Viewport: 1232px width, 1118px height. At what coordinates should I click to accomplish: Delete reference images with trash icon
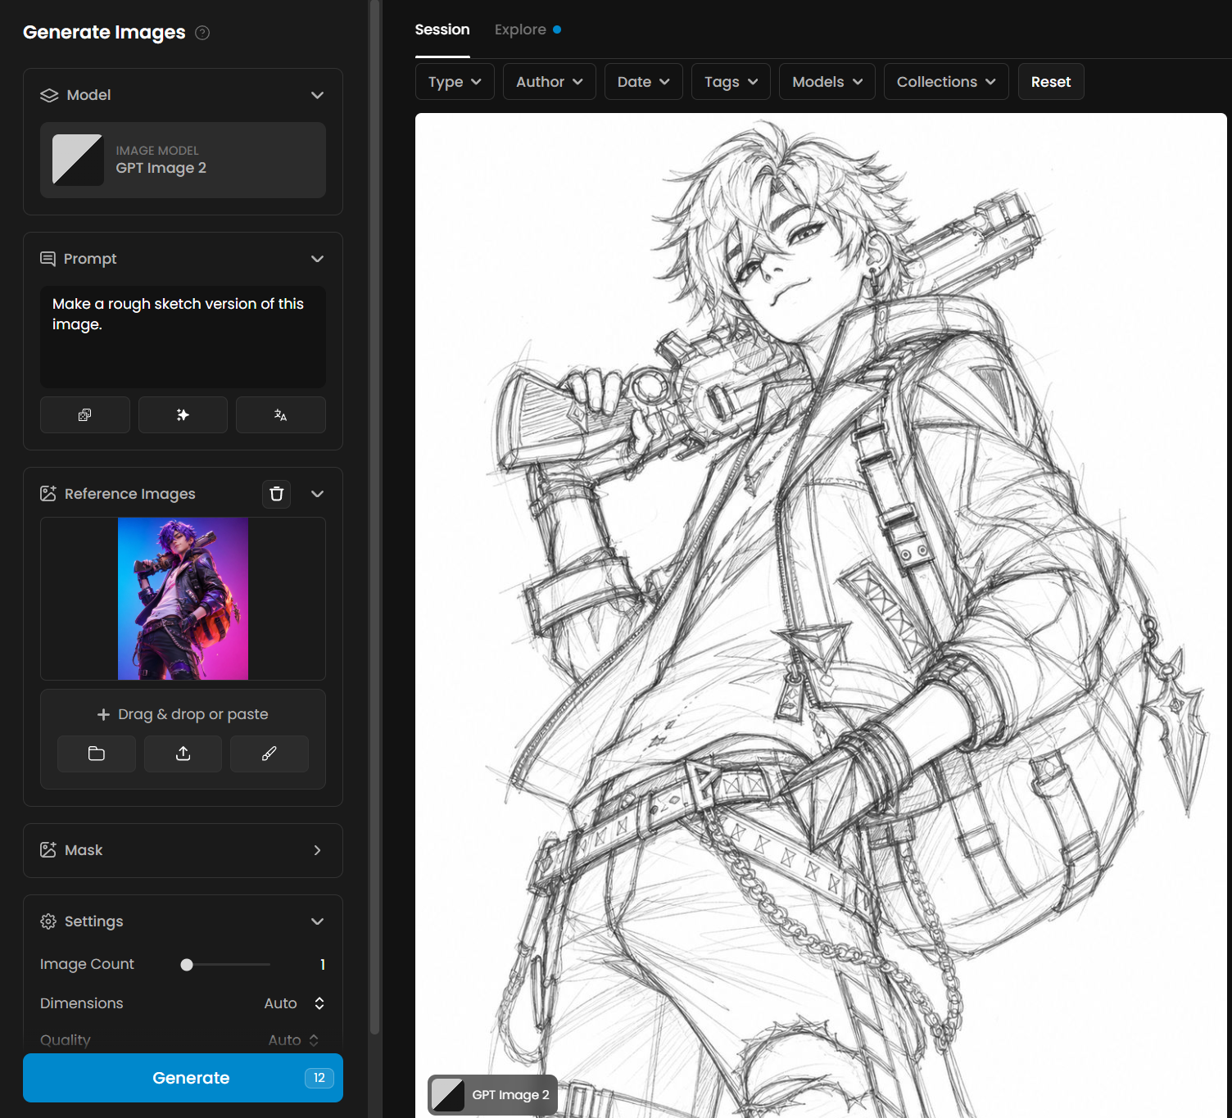point(277,494)
